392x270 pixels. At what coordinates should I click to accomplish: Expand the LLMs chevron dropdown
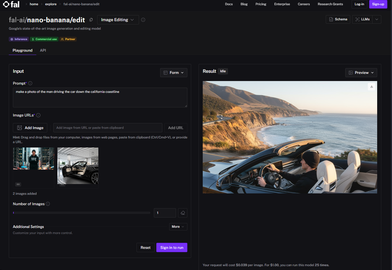(x=377, y=19)
